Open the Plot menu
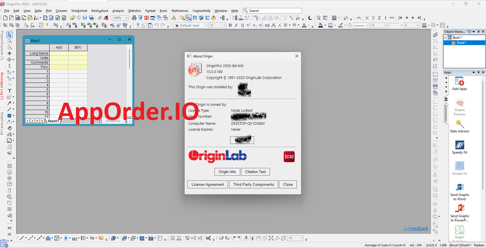 click(49, 11)
